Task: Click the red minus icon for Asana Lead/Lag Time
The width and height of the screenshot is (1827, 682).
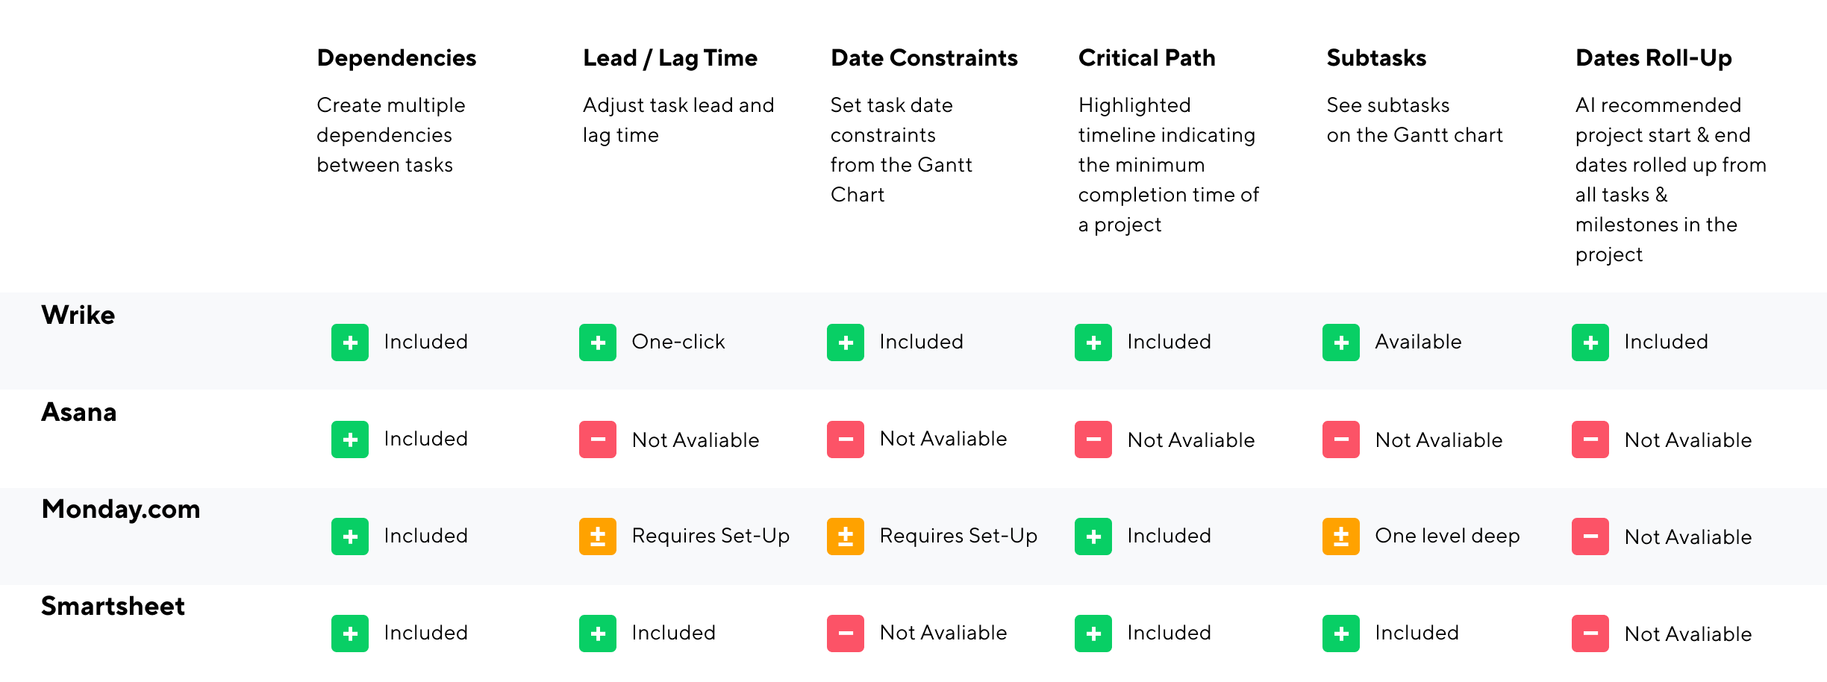Action: point(598,439)
